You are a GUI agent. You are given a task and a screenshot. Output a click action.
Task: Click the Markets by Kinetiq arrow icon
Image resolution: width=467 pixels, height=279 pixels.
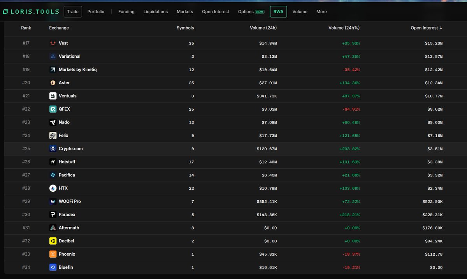click(53, 70)
